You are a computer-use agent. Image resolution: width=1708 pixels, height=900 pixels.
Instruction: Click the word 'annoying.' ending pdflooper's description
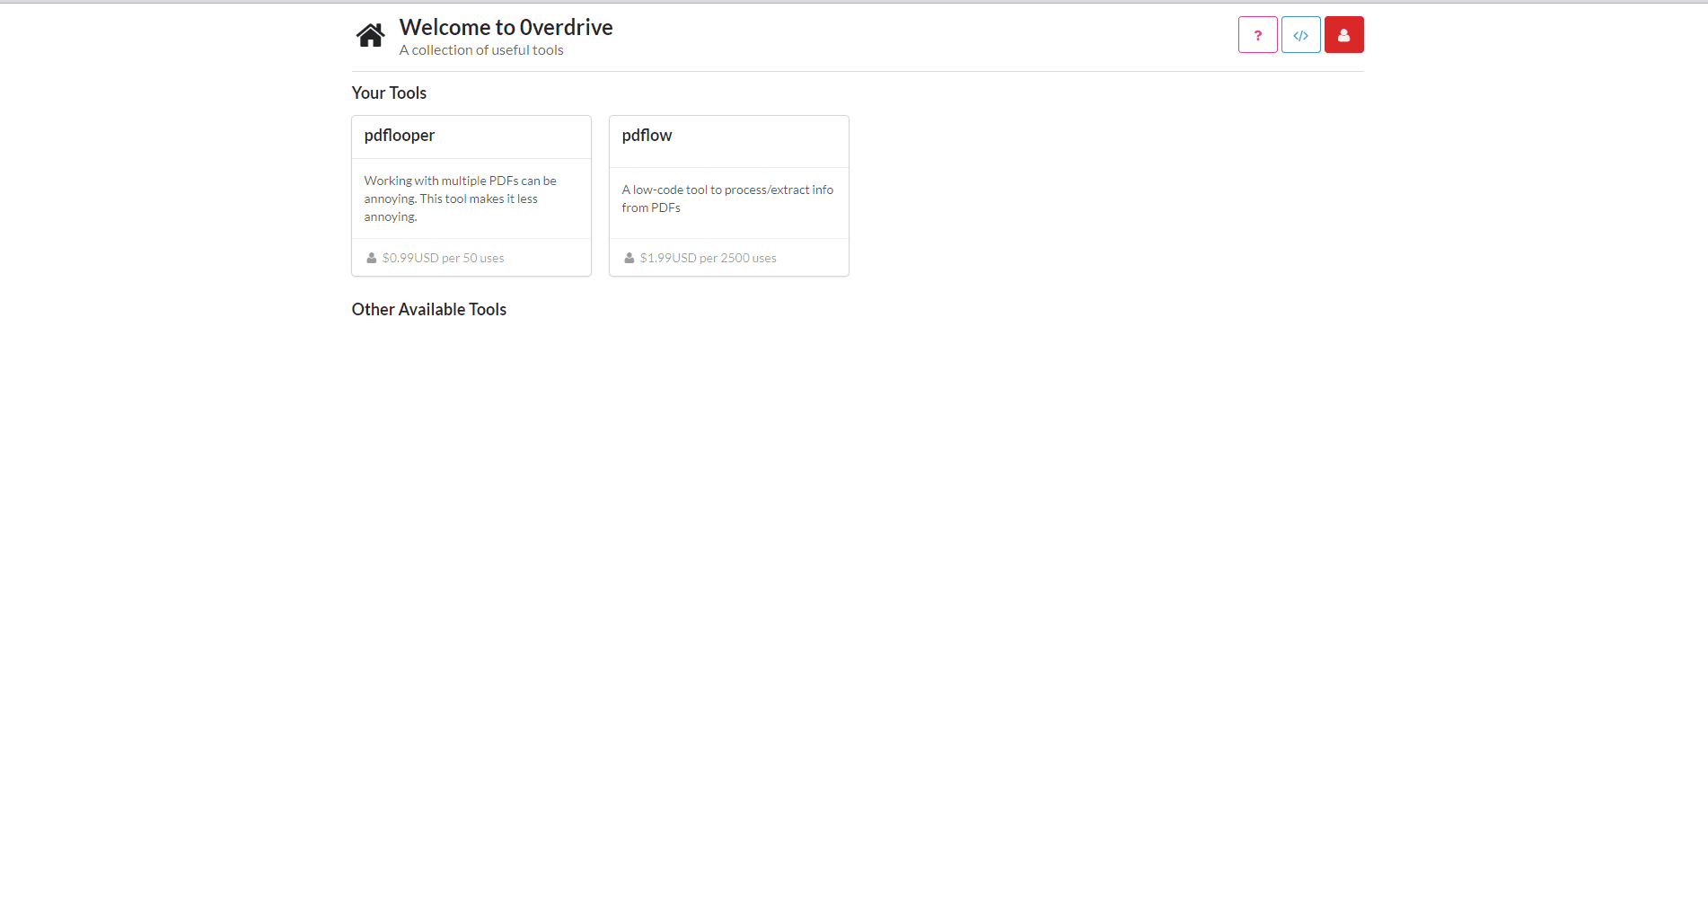391,217
